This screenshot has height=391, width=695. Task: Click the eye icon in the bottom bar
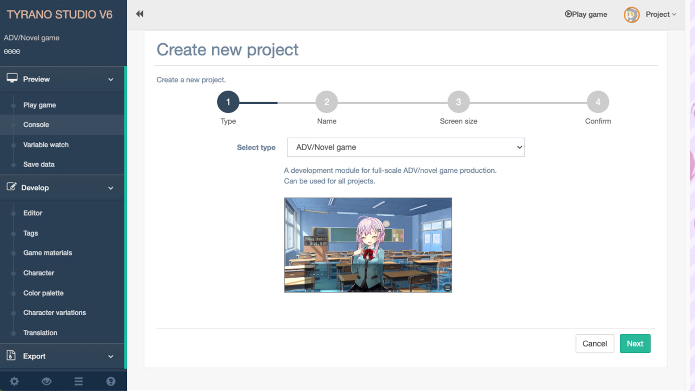(46, 381)
